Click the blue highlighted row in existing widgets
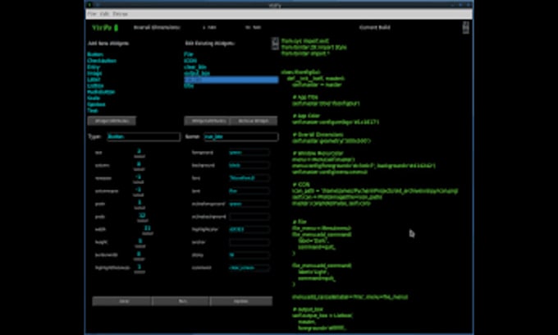This screenshot has width=558, height=335. (231, 80)
